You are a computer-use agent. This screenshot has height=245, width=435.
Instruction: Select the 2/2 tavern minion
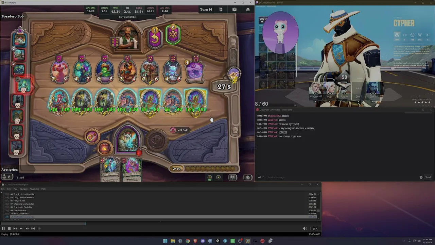point(105,70)
